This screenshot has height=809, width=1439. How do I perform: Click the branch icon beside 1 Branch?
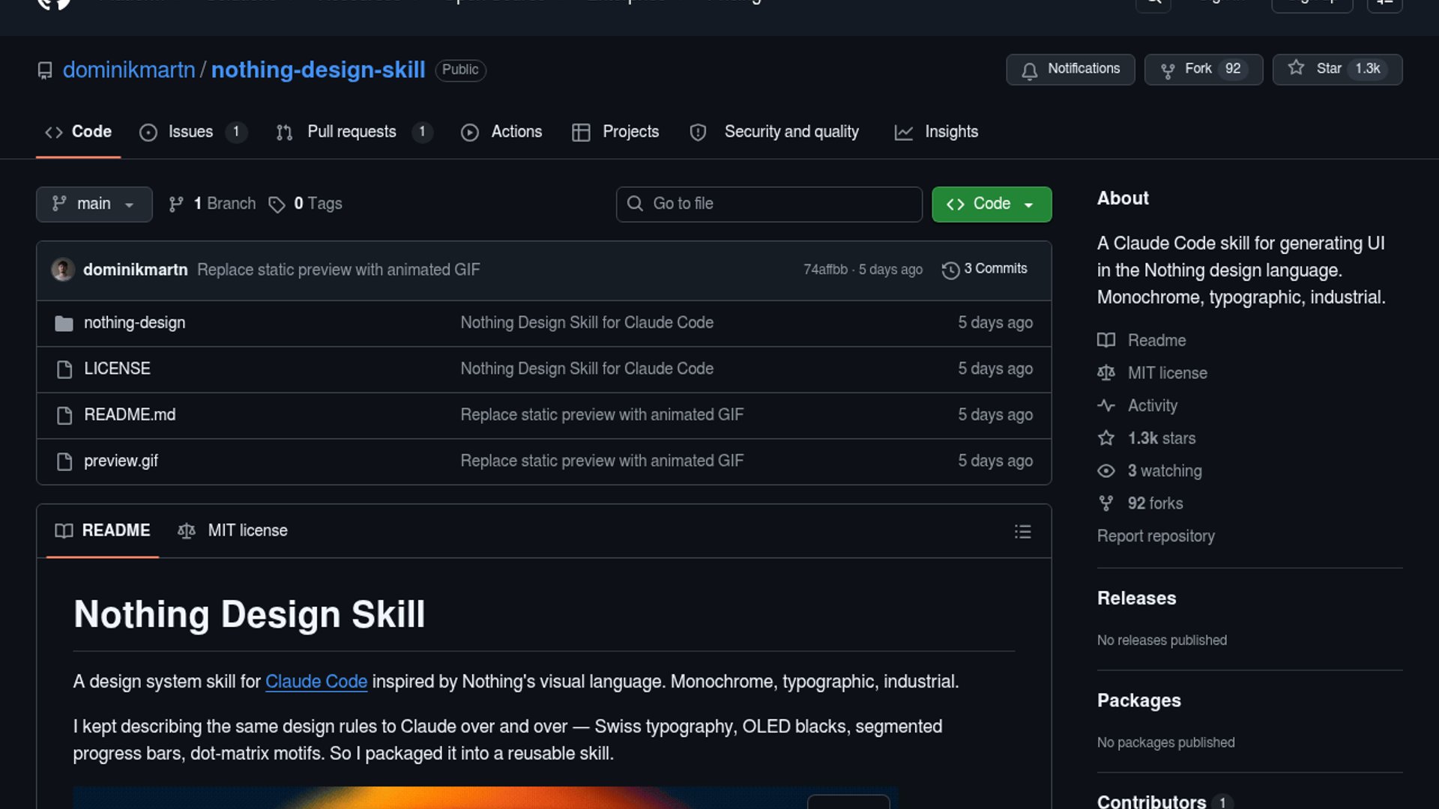pos(176,204)
